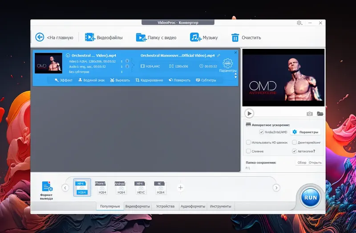
Task: Expand the Audio1 track selector
Action: click(x=121, y=67)
